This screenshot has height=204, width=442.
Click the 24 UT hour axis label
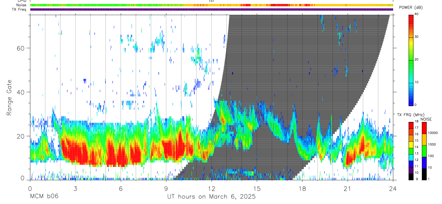393,189
